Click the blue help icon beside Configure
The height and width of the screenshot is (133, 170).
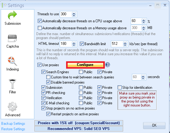(x=108, y=65)
